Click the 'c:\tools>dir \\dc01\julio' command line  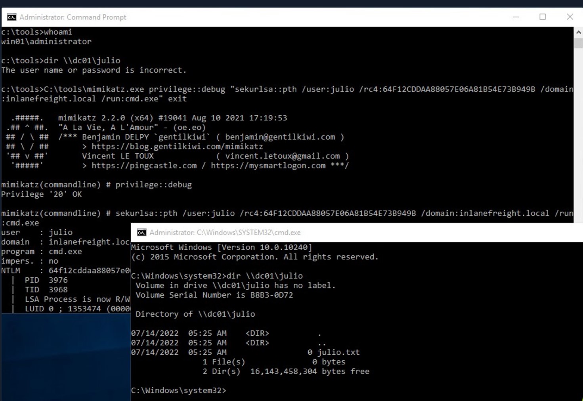click(61, 61)
